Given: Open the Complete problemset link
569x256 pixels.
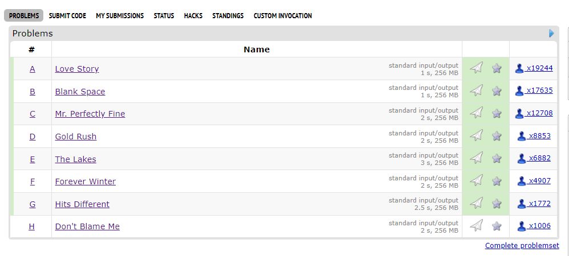Looking at the screenshot, I should pyautogui.click(x=522, y=246).
